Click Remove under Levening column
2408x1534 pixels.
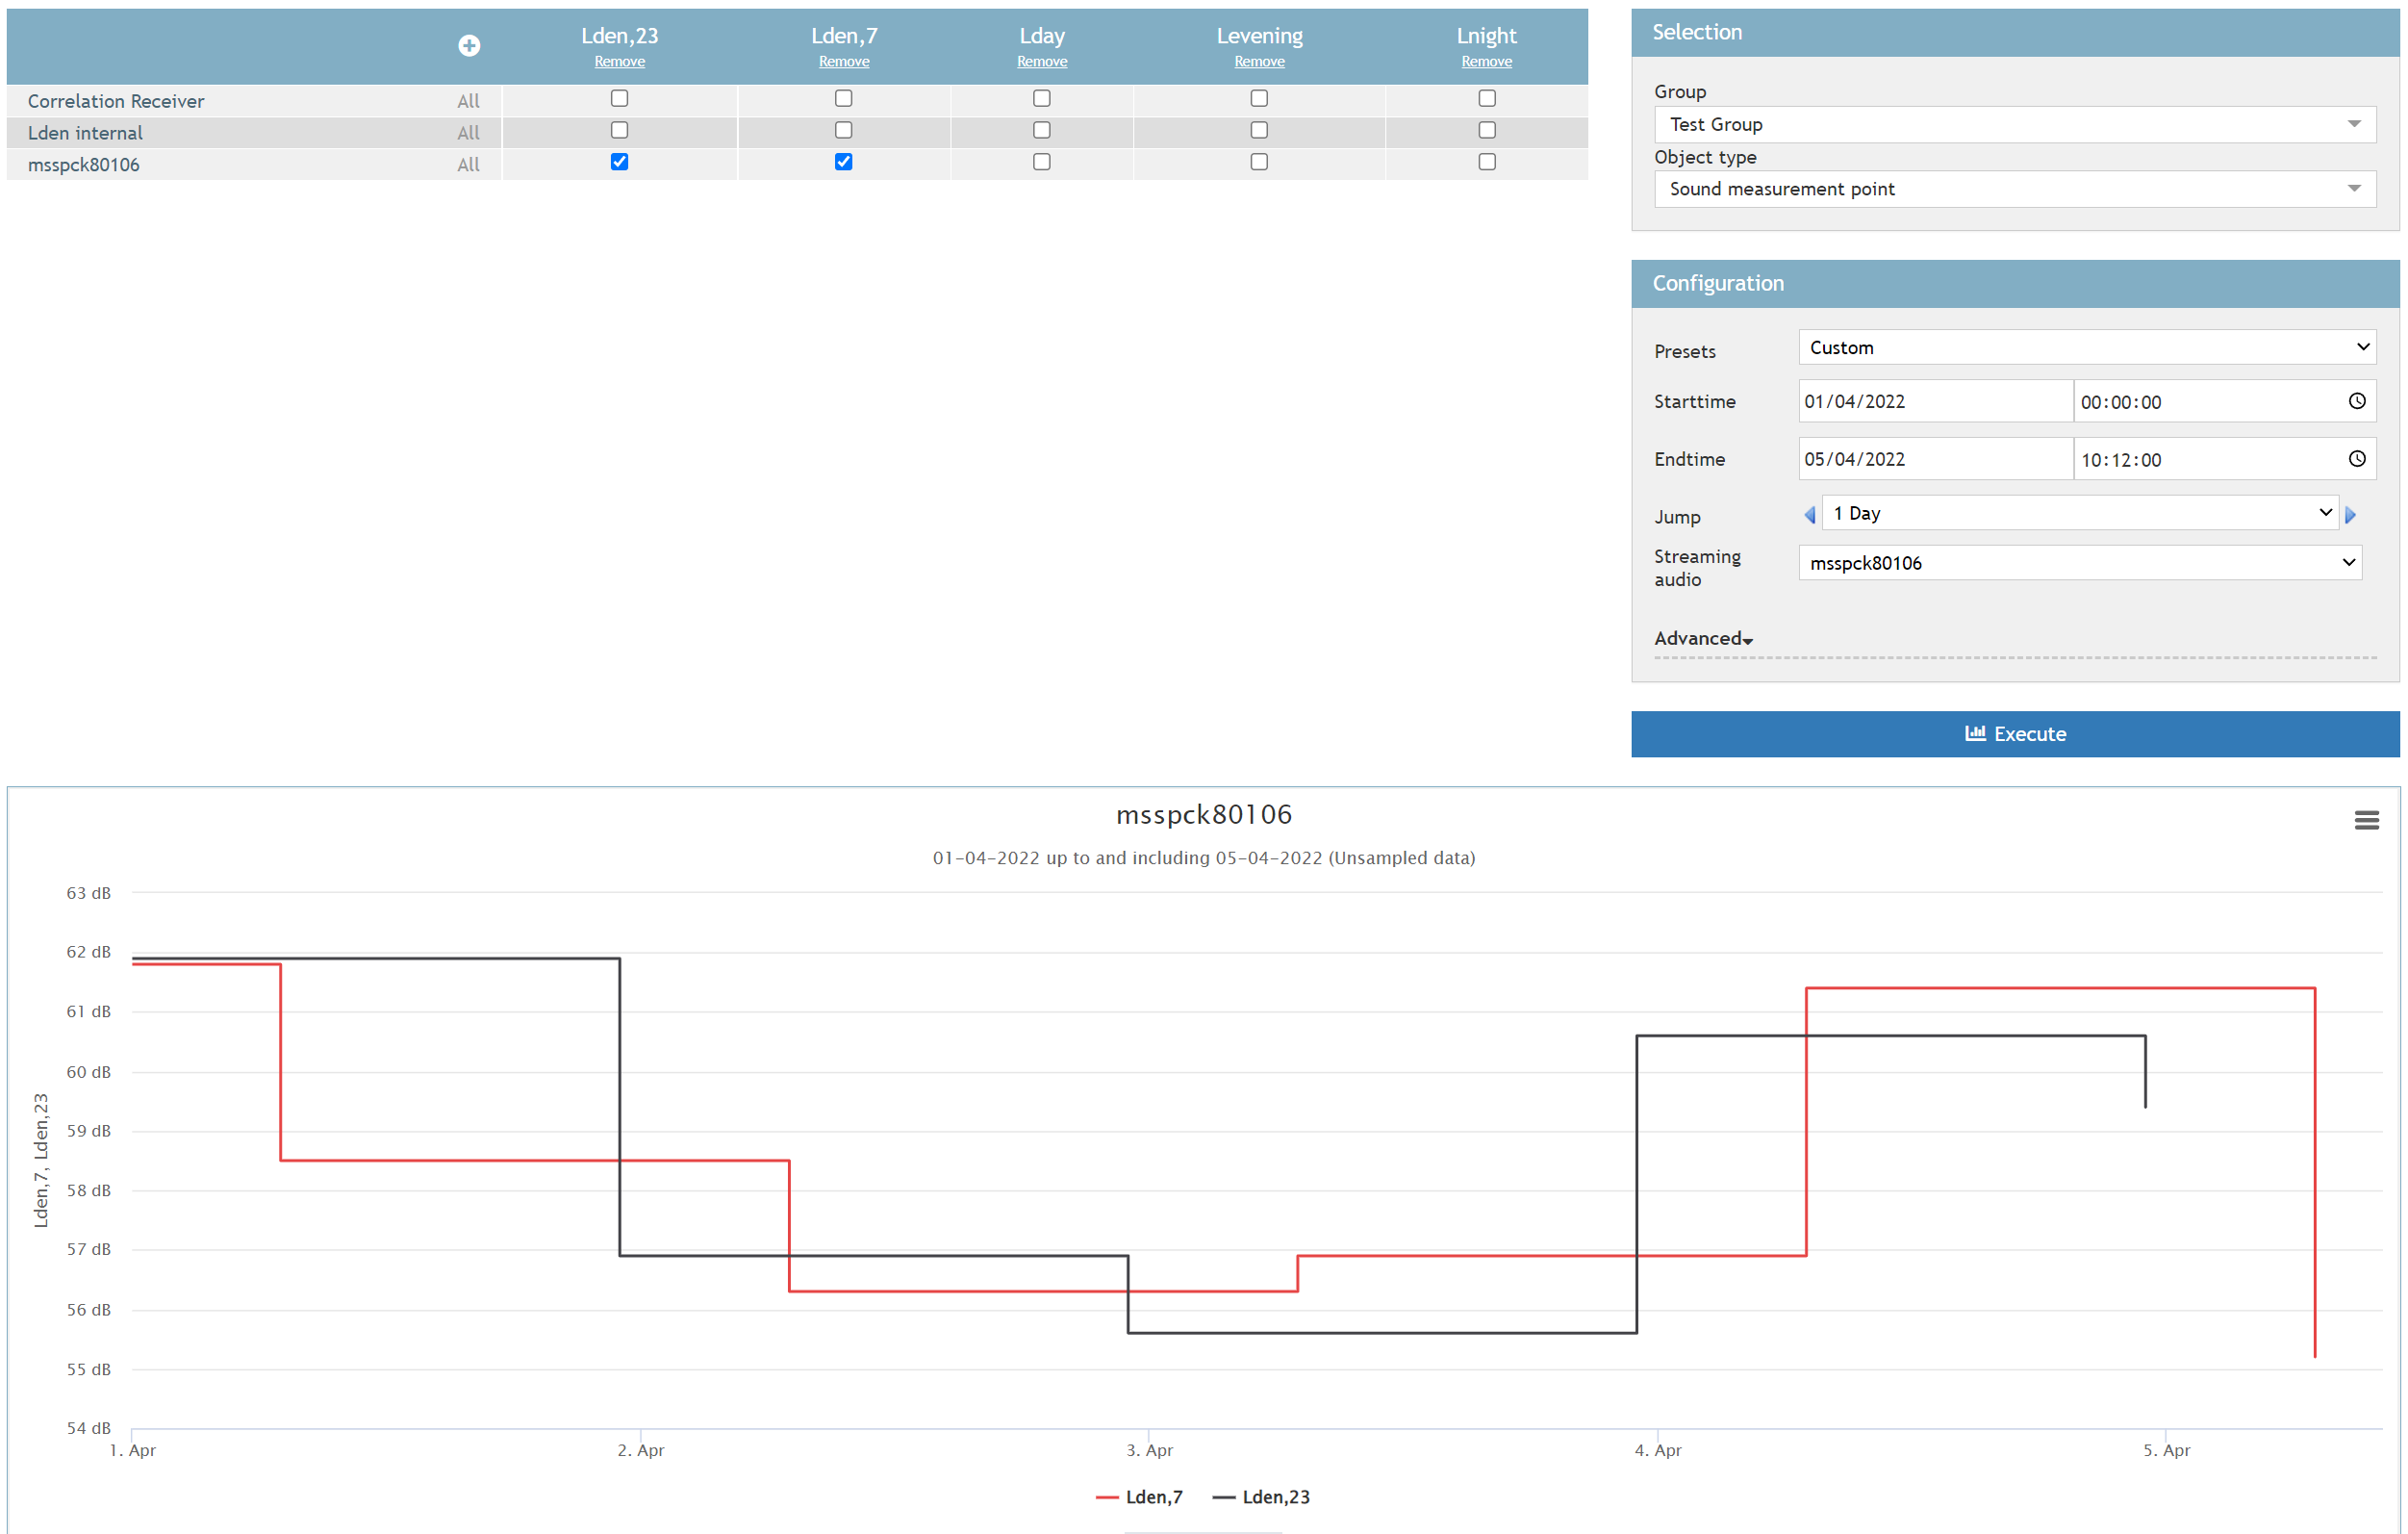click(1259, 62)
